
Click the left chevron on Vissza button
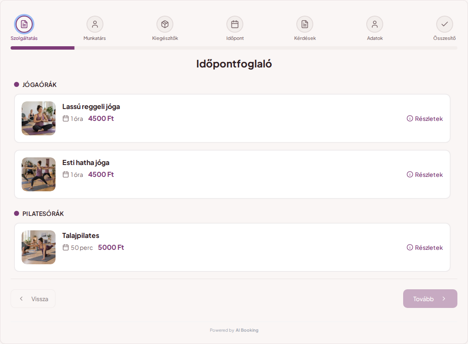[21, 299]
